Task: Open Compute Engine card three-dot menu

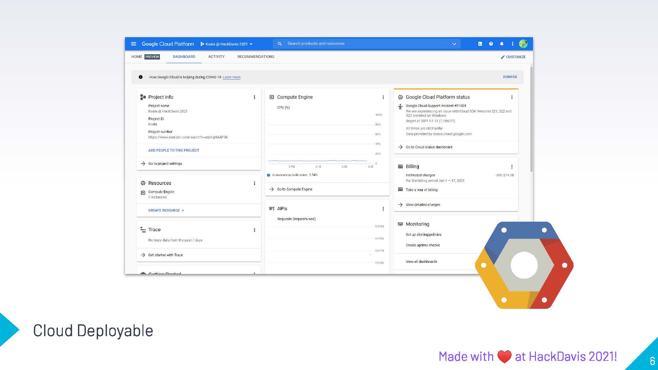Action: 383,97
